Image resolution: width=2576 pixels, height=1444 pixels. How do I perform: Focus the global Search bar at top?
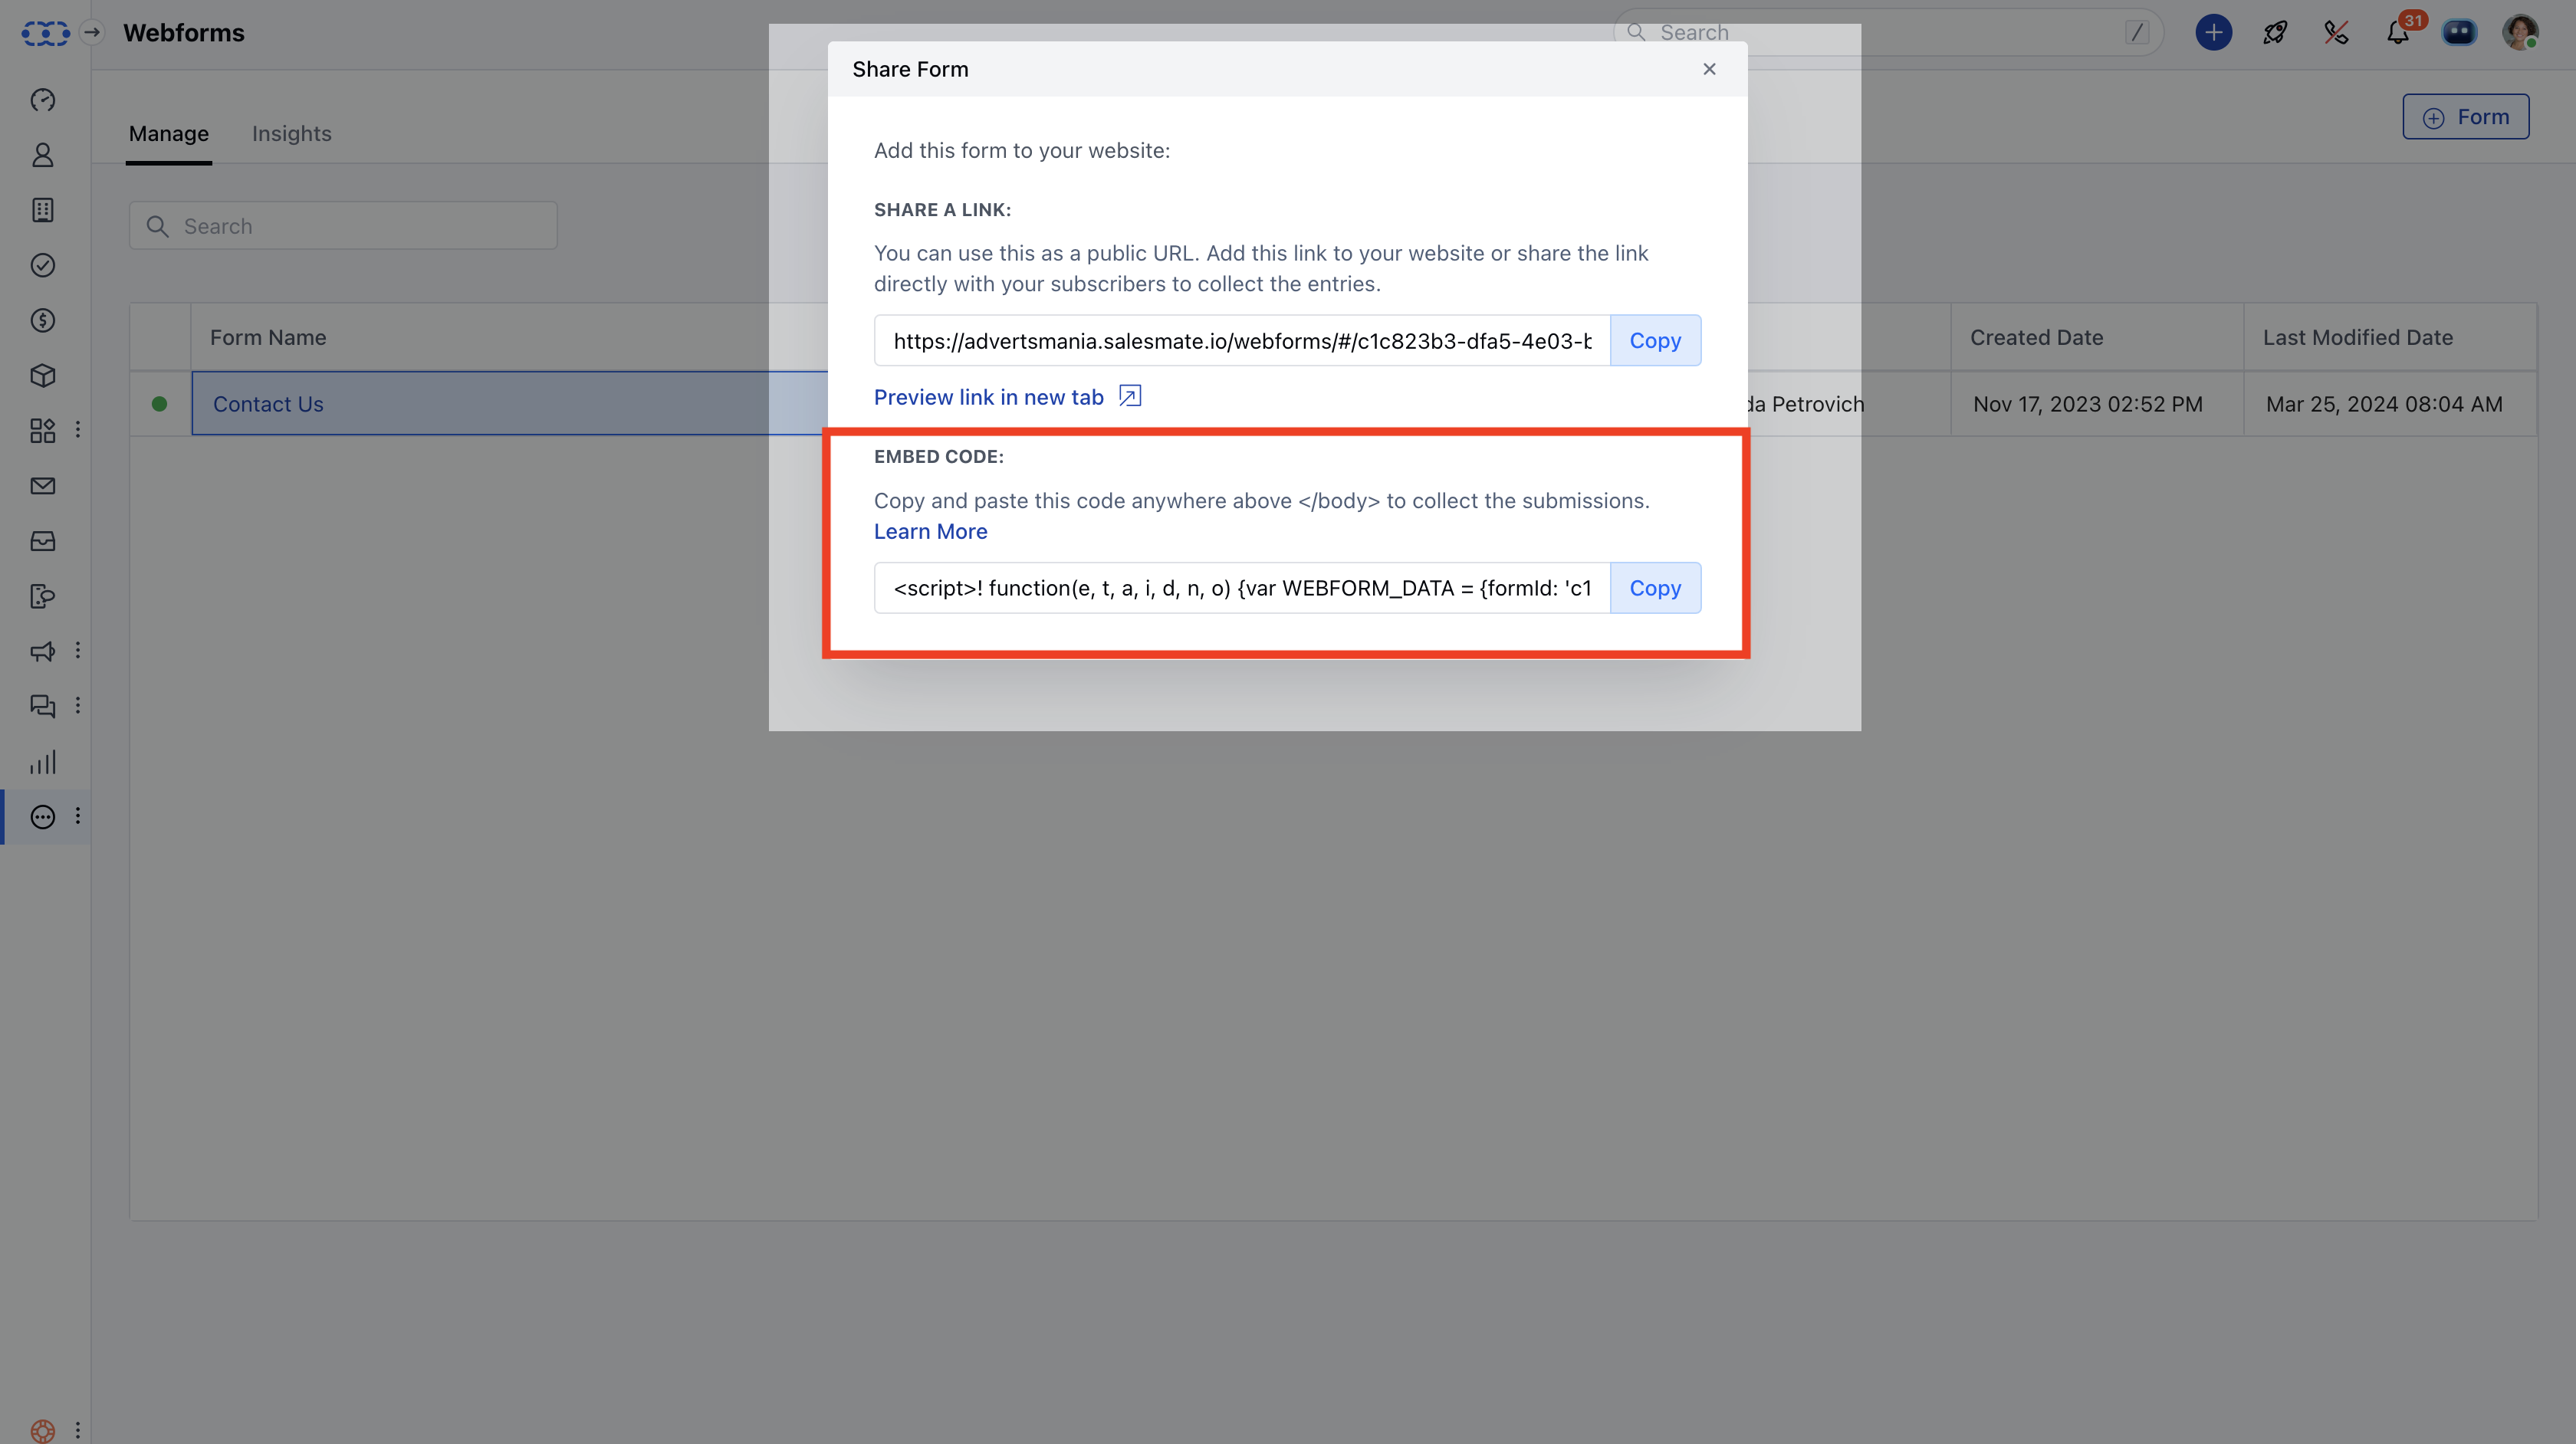coord(1888,33)
